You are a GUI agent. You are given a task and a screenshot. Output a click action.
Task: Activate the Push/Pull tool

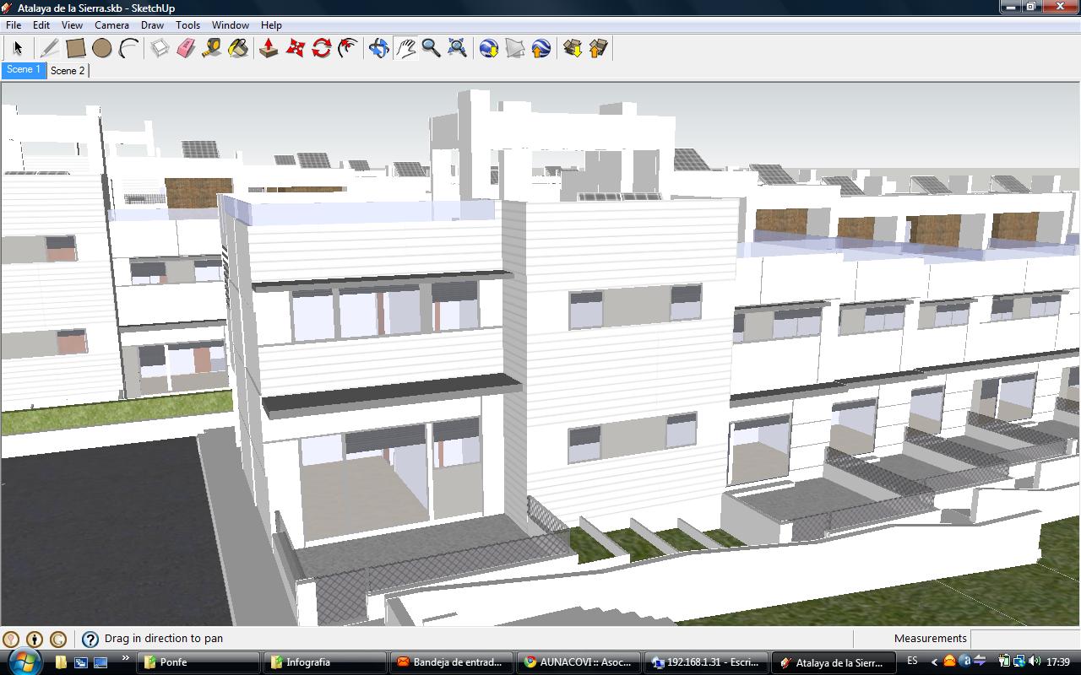point(269,48)
